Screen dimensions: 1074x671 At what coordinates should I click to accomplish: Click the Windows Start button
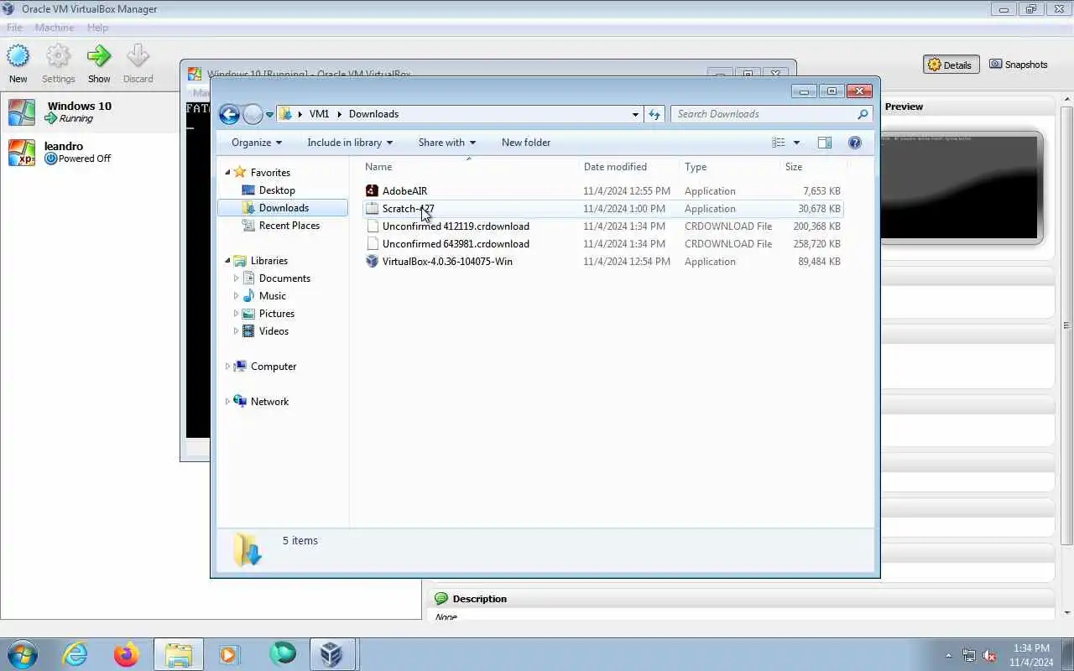tap(22, 654)
